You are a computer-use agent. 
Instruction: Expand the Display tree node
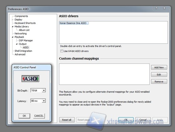12,20
